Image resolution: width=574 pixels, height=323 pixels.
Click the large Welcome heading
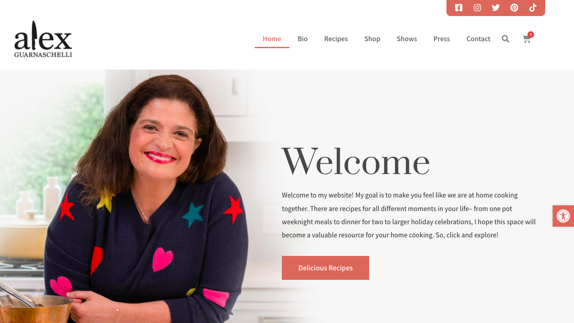click(x=356, y=162)
